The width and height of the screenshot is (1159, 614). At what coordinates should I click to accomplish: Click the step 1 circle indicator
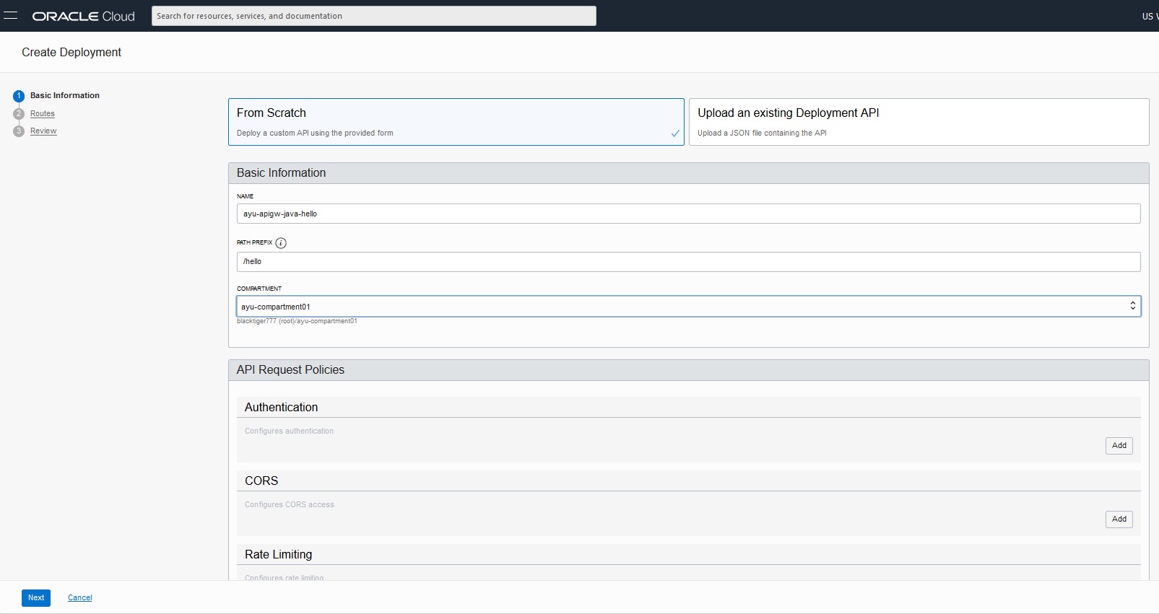(x=19, y=96)
